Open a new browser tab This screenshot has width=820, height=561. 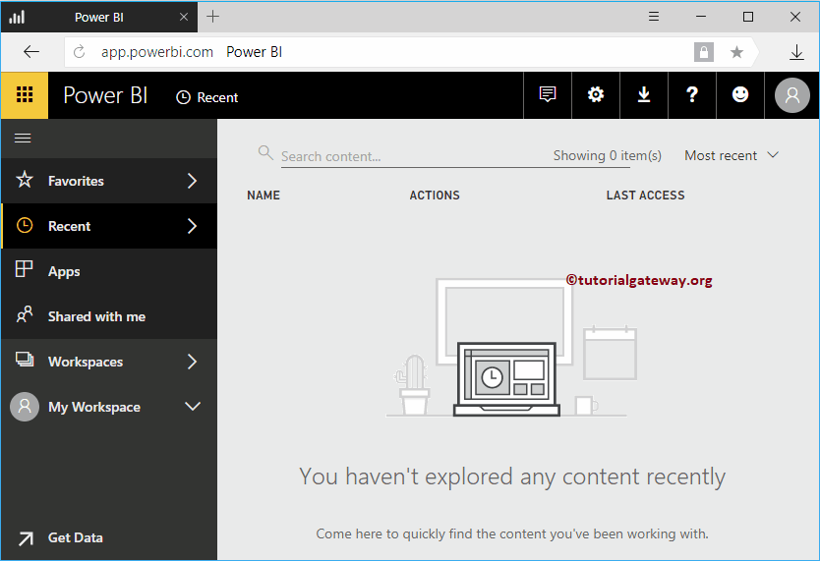click(212, 17)
